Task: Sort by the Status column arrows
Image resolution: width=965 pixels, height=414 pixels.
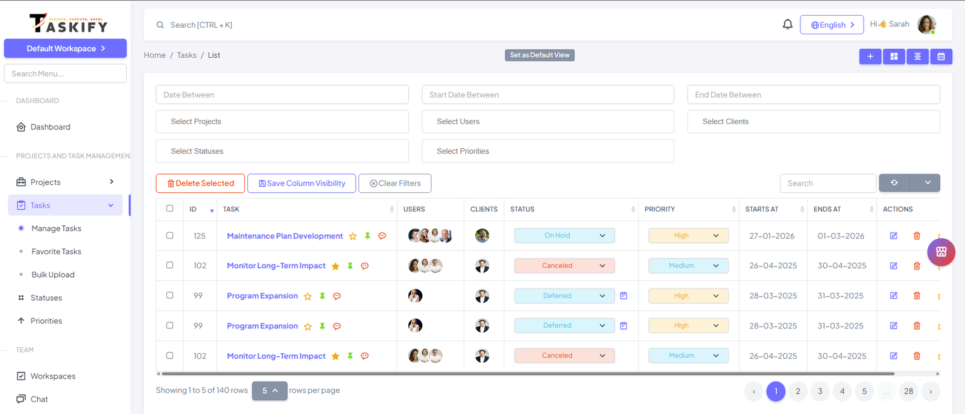Action: pos(633,209)
